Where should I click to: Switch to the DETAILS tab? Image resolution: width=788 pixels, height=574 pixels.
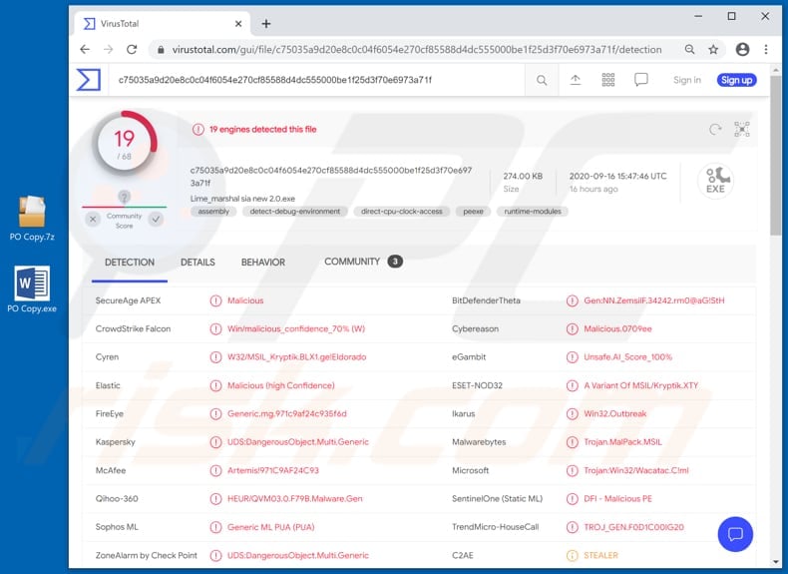[x=197, y=263]
